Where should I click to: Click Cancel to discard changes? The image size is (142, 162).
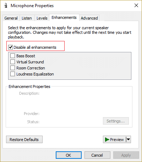97,155
